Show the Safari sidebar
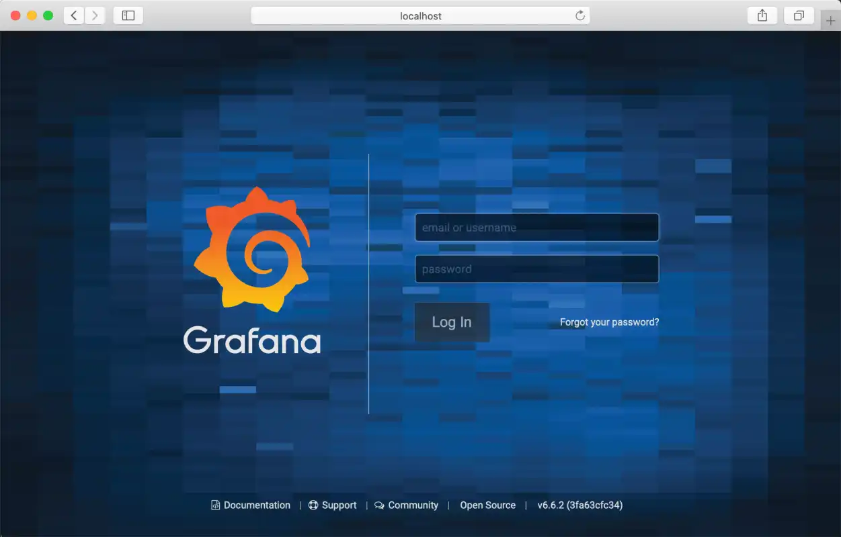This screenshot has height=537, width=841. pyautogui.click(x=128, y=15)
